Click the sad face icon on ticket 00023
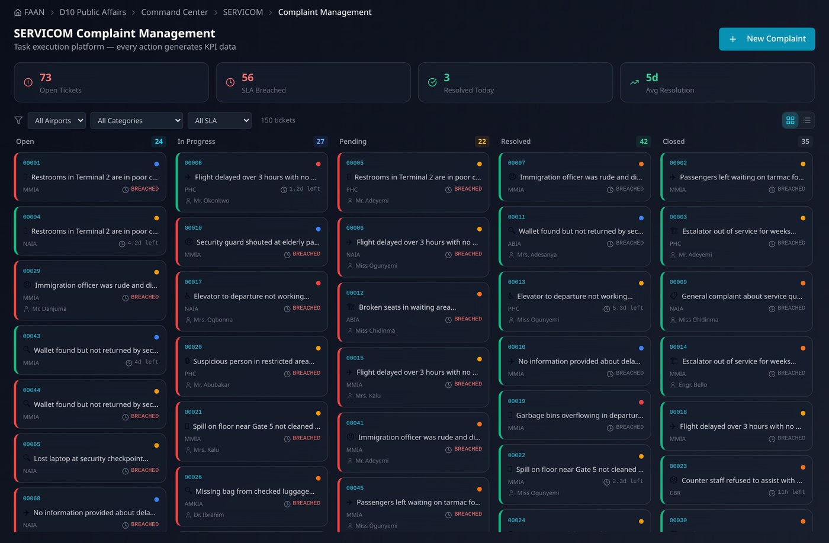The height and width of the screenshot is (543, 829). pos(674,481)
